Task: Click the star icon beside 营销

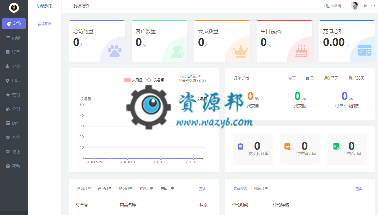Action: tap(8, 95)
